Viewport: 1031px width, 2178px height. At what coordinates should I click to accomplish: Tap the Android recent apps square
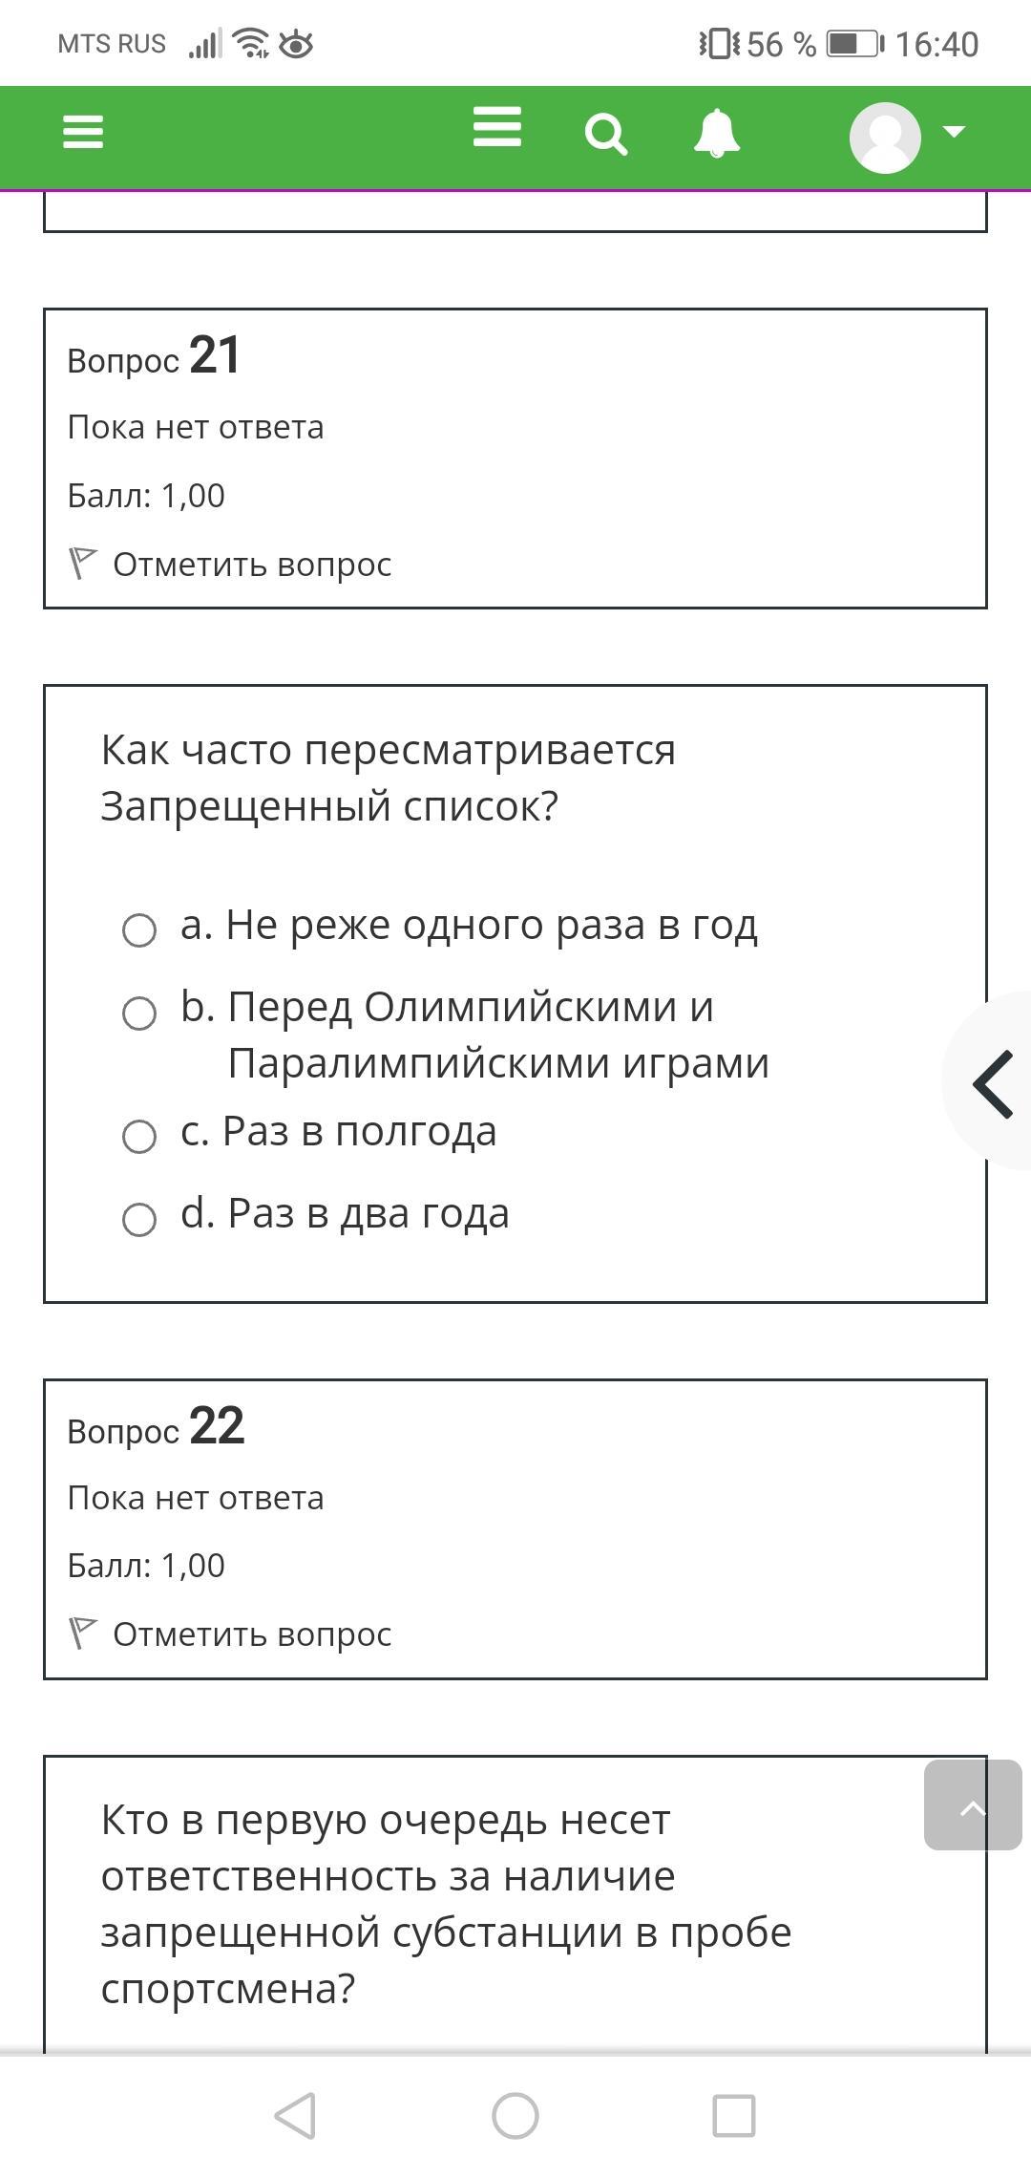pos(734,2116)
